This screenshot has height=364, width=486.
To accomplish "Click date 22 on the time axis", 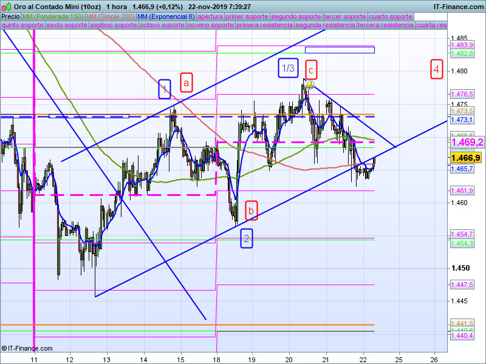I will pyautogui.click(x=363, y=360).
